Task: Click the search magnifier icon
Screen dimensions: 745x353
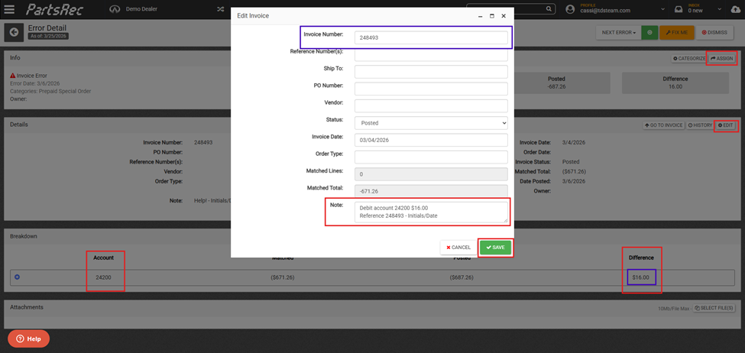Action: (x=549, y=8)
